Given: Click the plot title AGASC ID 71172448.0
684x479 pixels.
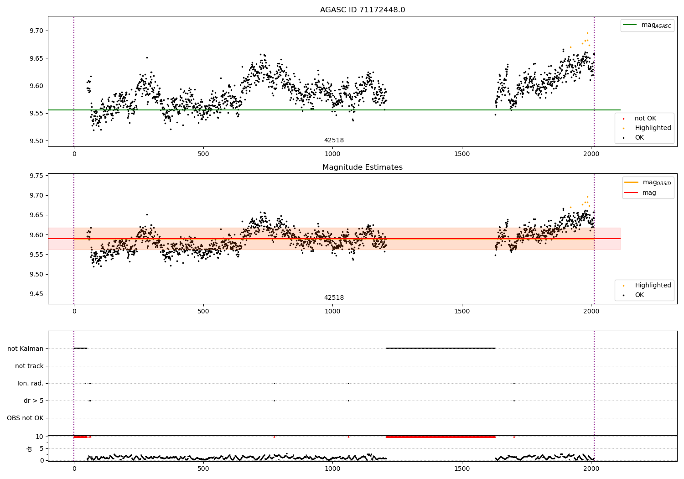Looking at the screenshot, I should click(363, 10).
